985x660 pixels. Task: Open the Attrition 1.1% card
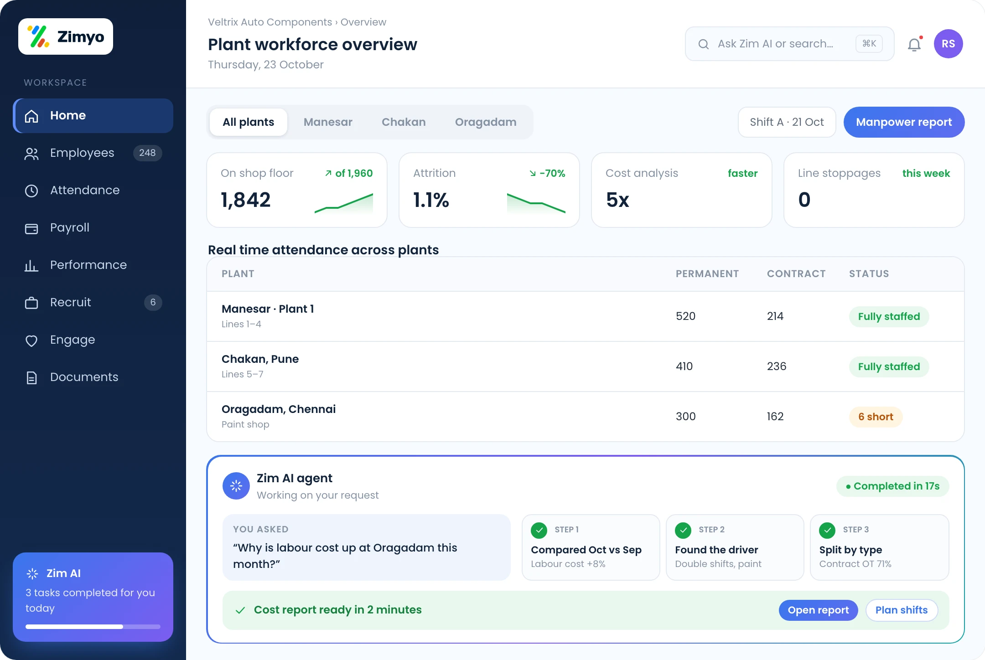pyautogui.click(x=489, y=190)
